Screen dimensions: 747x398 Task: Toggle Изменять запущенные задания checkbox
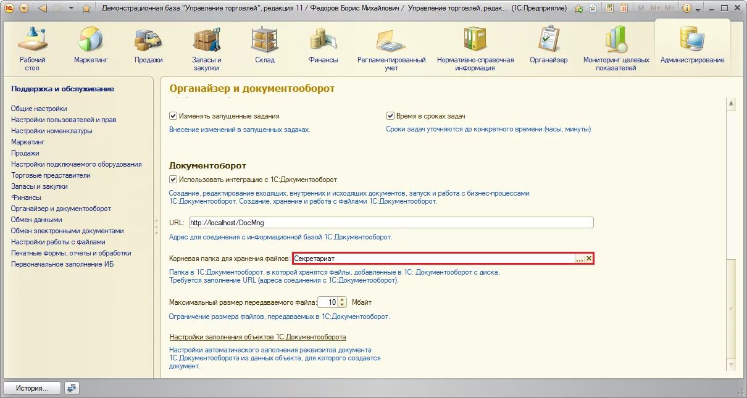click(x=173, y=115)
